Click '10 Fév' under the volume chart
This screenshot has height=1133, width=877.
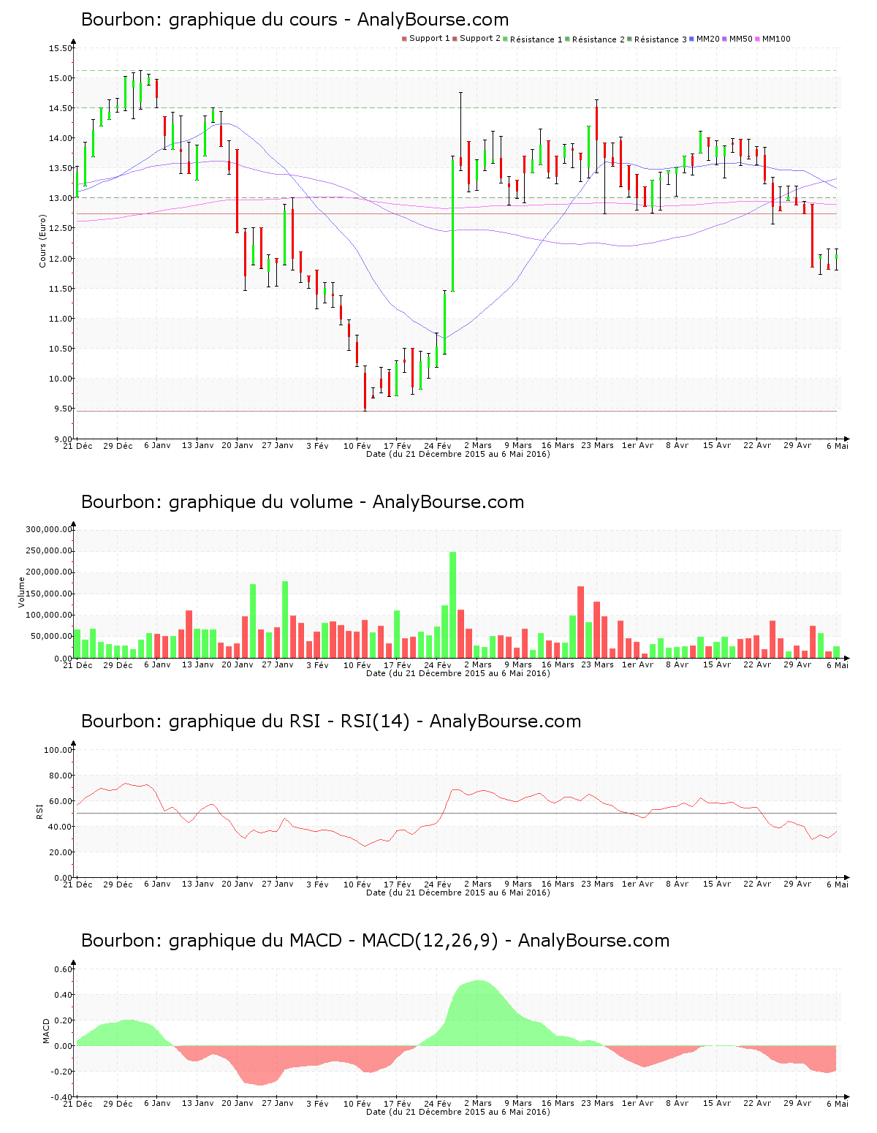357,665
